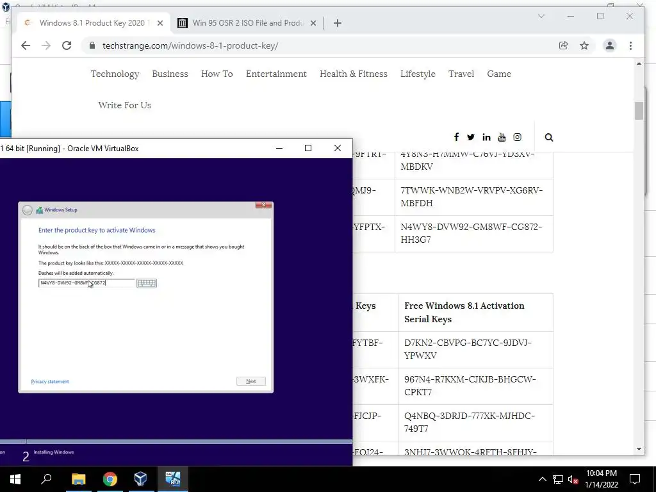Image resolution: width=656 pixels, height=492 pixels.
Task: Bookmark this page with star icon
Action: tap(584, 45)
